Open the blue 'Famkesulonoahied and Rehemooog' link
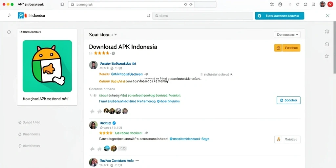 pos(127,101)
